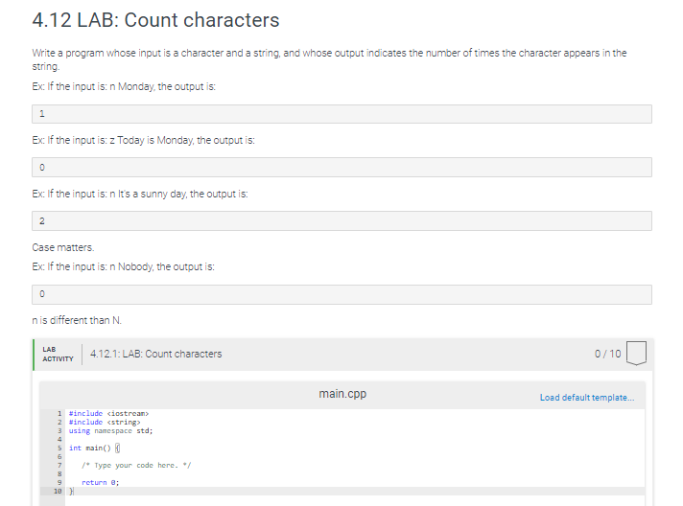Select the output box showing 2
The width and height of the screenshot is (683, 506).
341,221
